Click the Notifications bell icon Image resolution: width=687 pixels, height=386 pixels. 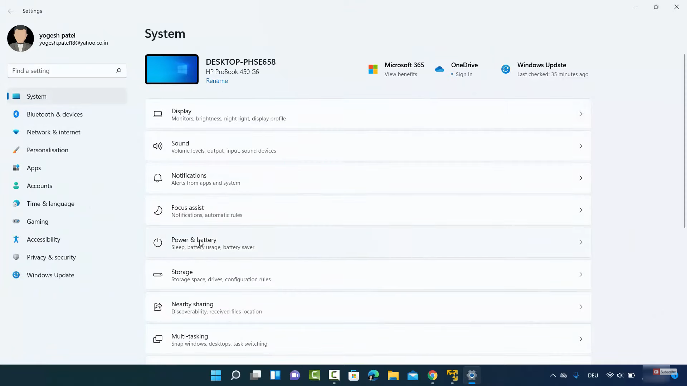click(157, 178)
